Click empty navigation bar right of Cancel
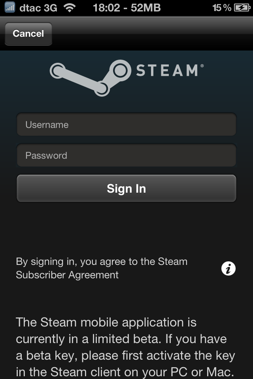 pyautogui.click(x=153, y=34)
